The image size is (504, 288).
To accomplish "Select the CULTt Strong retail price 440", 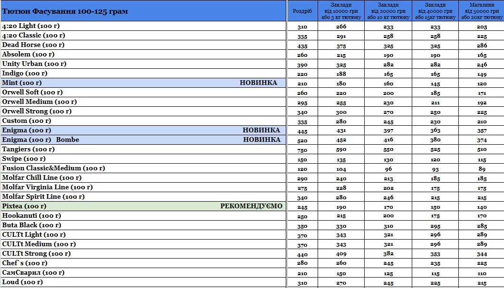I will point(302,254).
